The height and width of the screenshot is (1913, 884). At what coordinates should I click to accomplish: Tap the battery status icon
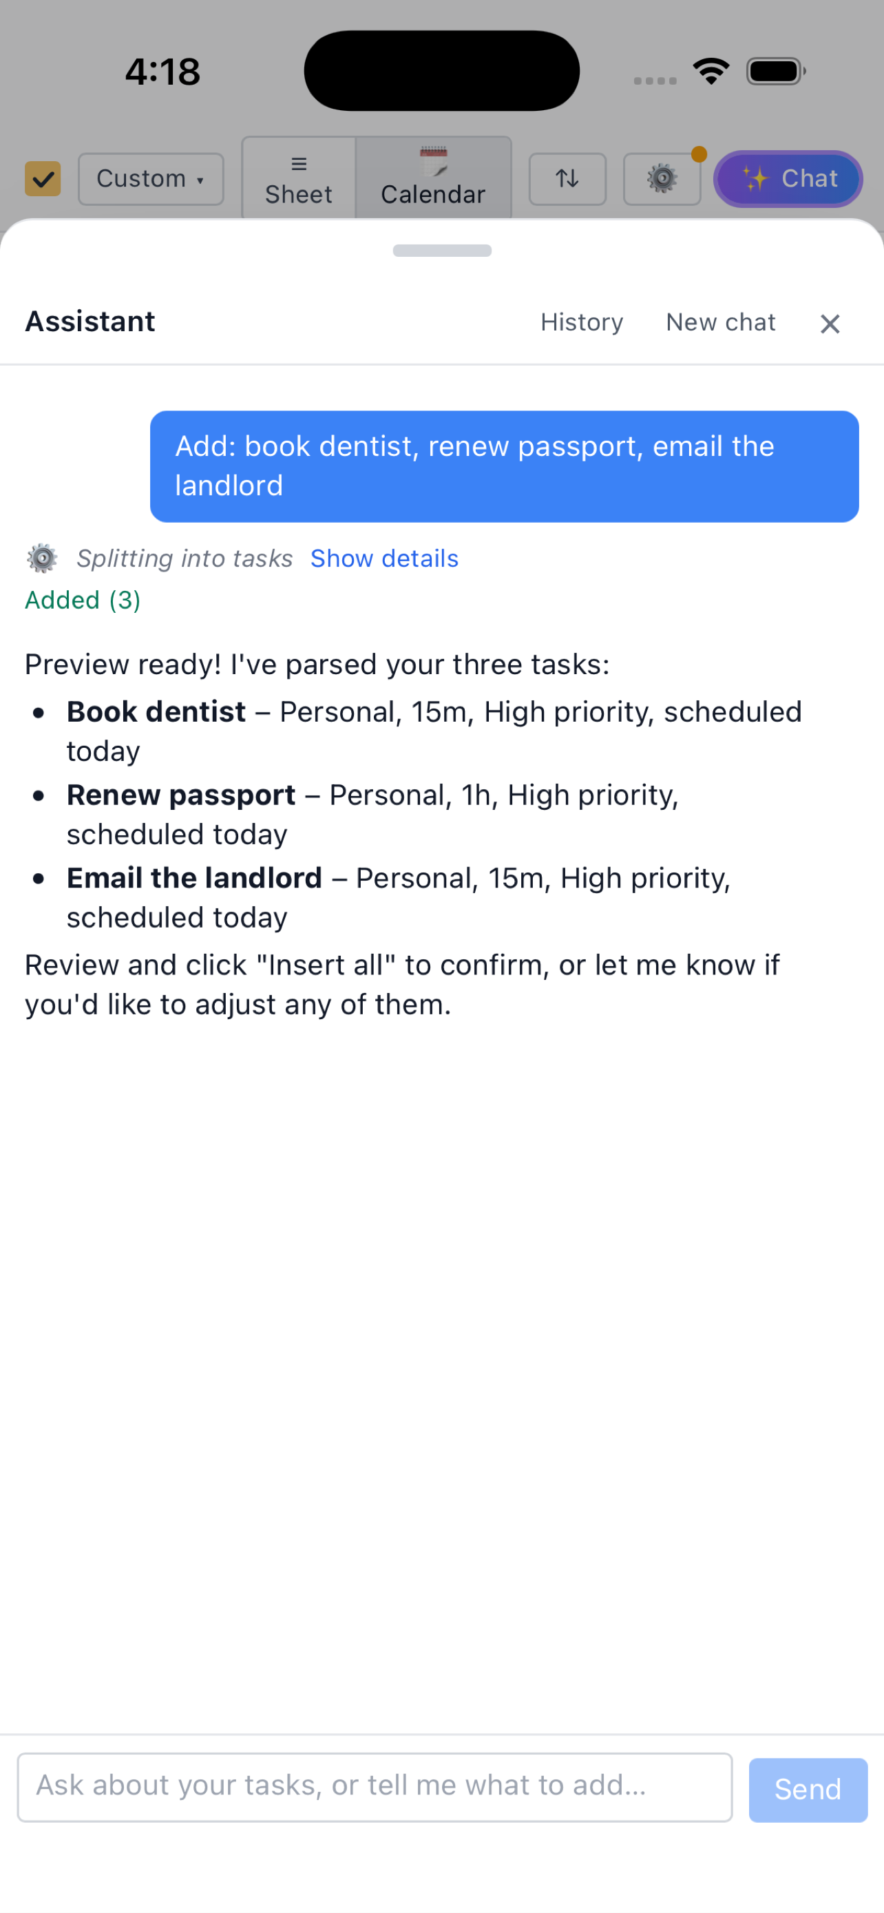[x=776, y=72]
